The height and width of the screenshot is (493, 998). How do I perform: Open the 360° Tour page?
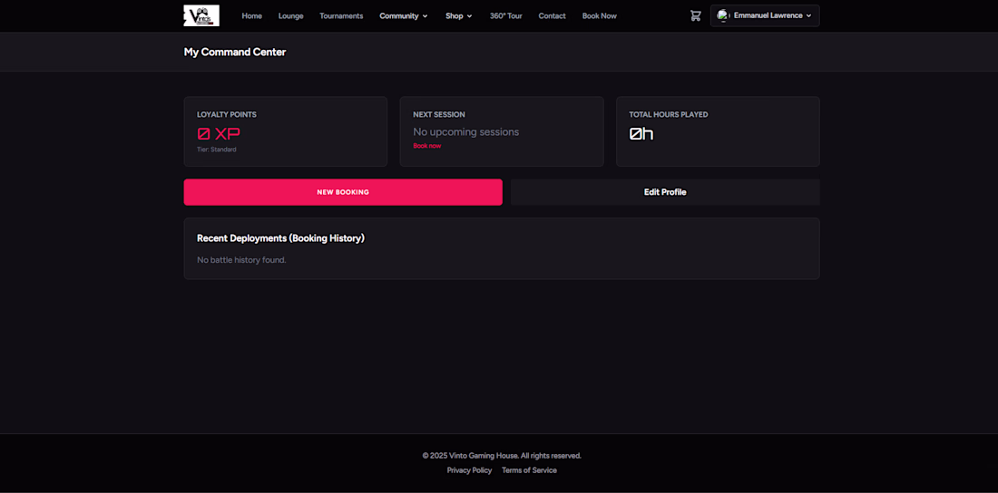pyautogui.click(x=506, y=16)
